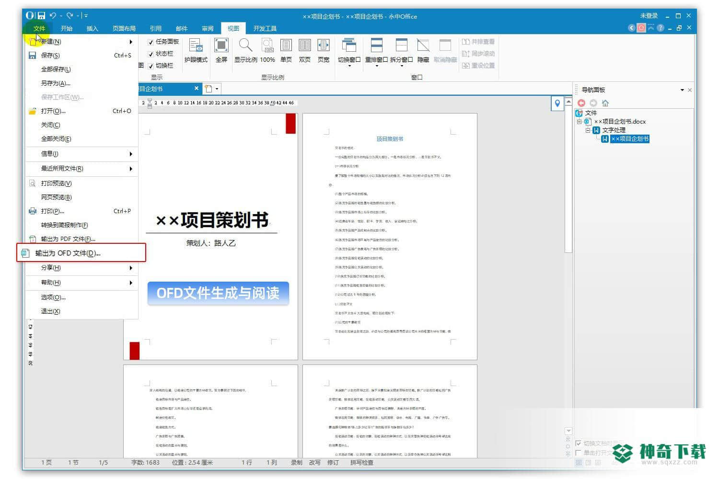Image resolution: width=719 pixels, height=479 pixels.
Task: Toggle the status bar (状态栏) checkbox
Action: pyautogui.click(x=151, y=54)
